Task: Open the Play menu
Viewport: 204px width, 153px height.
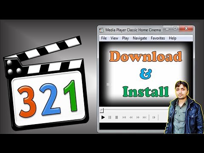Action: (x=125, y=38)
